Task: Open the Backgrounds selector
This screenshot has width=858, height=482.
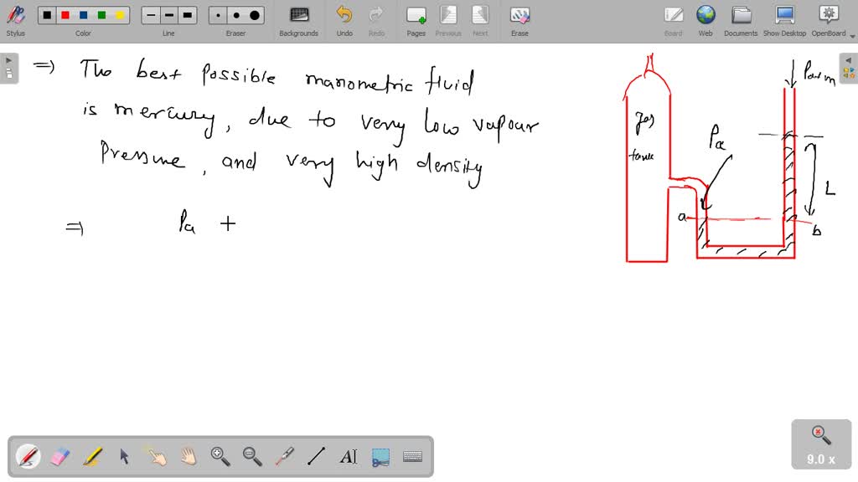Action: pyautogui.click(x=298, y=15)
